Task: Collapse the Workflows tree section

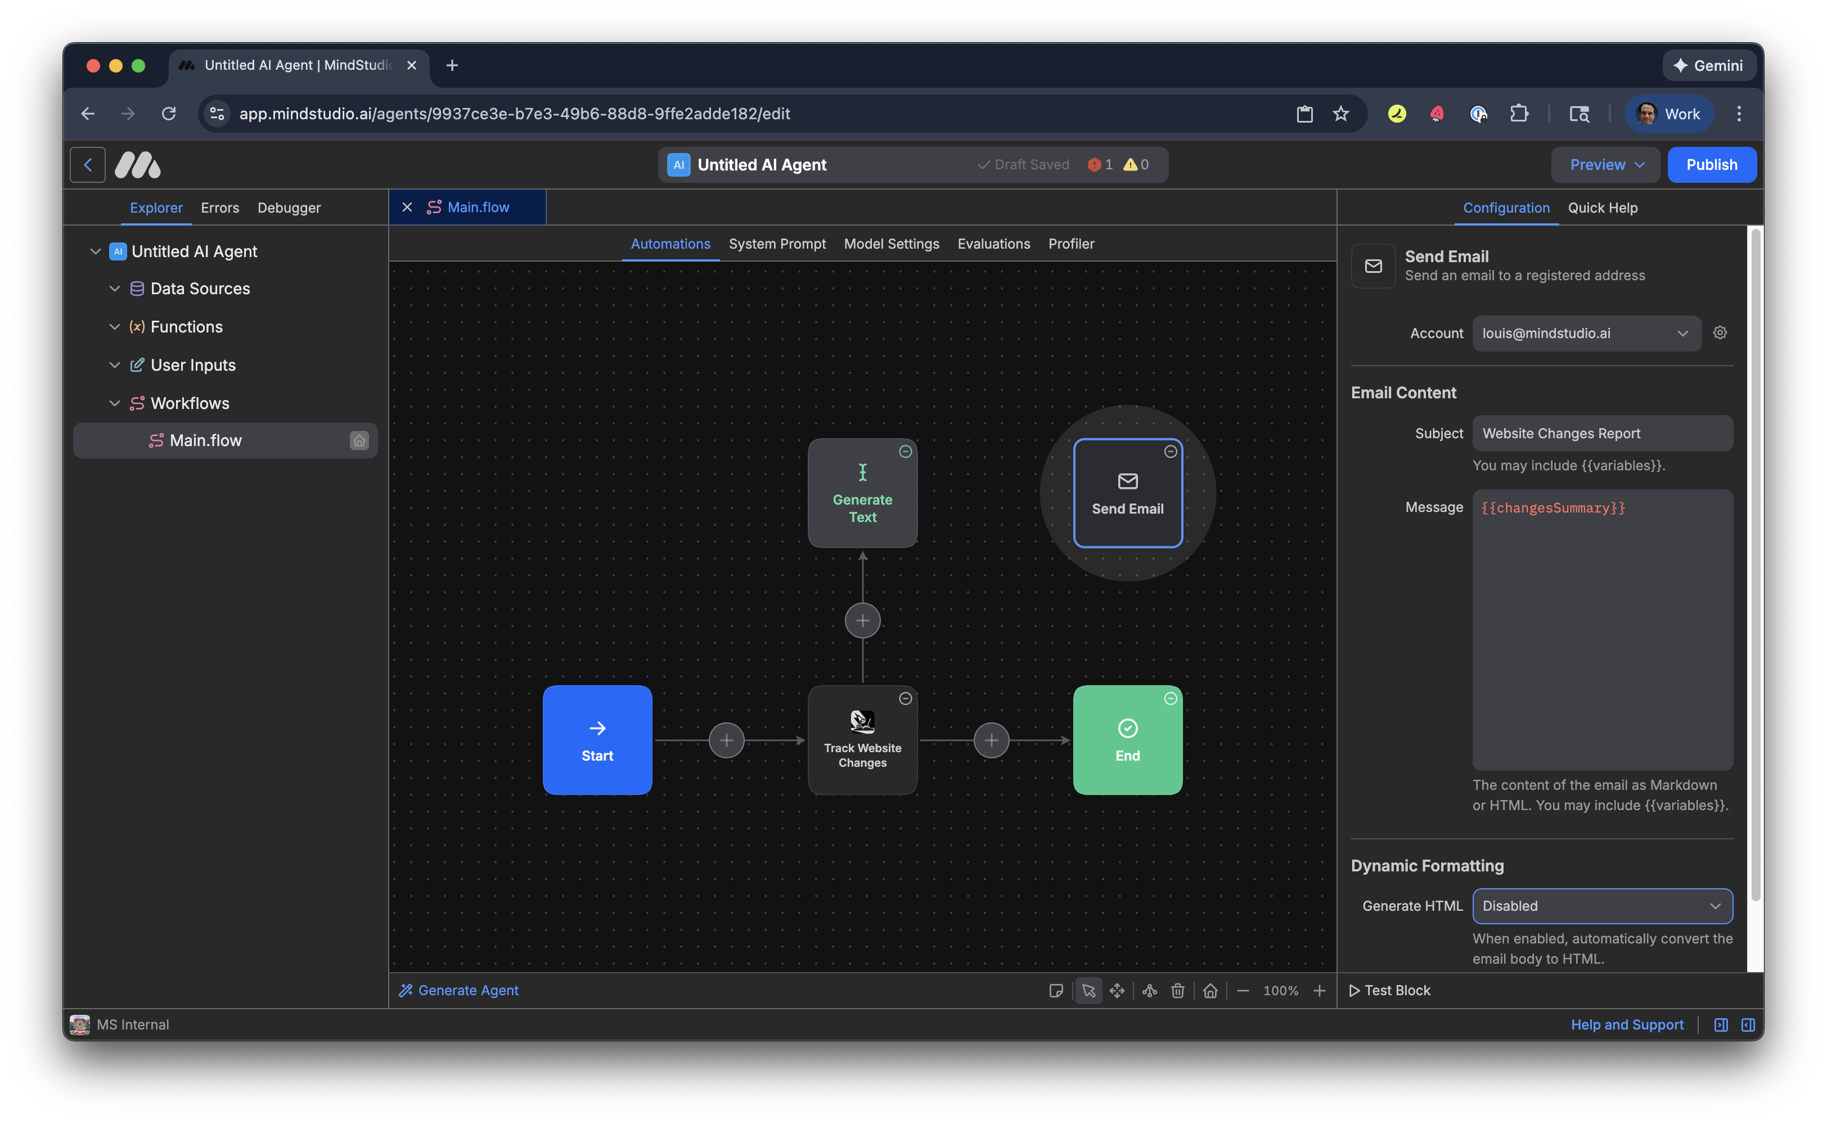Action: [114, 404]
